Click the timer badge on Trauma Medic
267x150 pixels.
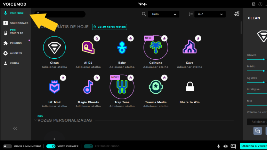tap(164, 78)
